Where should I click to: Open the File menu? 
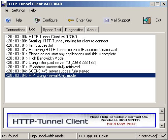(x=5, y=10)
